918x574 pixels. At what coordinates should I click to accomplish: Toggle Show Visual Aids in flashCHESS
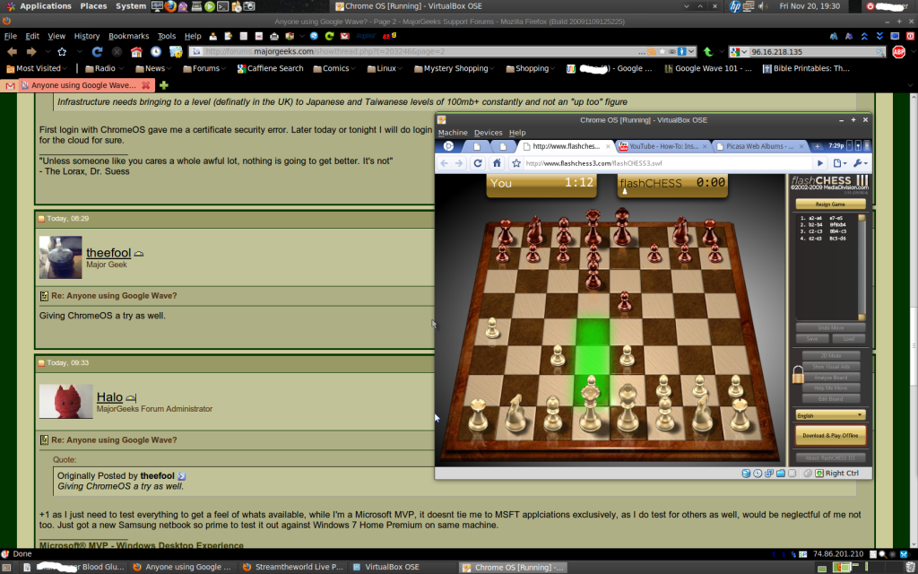tap(830, 366)
